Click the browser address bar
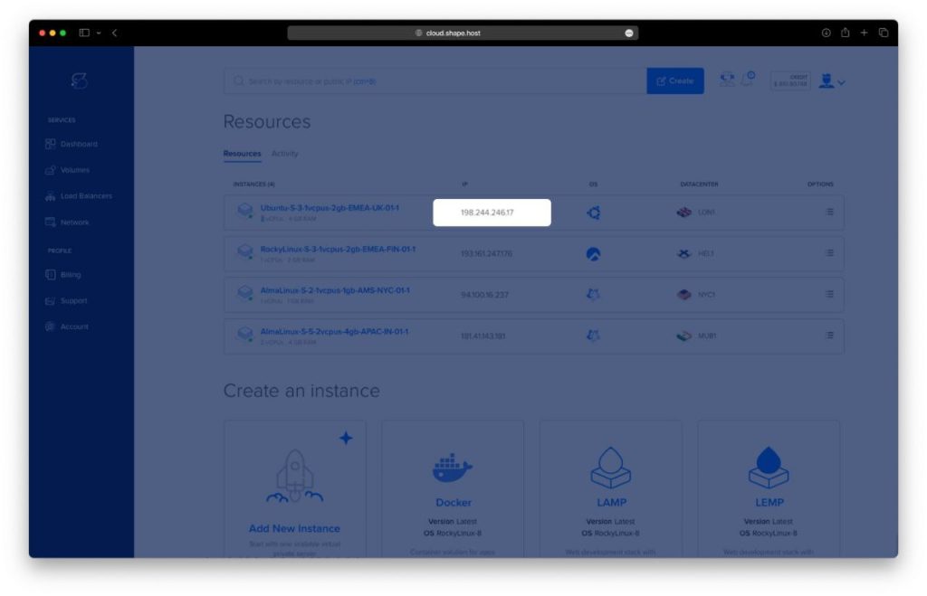This screenshot has height=596, width=927. [x=463, y=33]
